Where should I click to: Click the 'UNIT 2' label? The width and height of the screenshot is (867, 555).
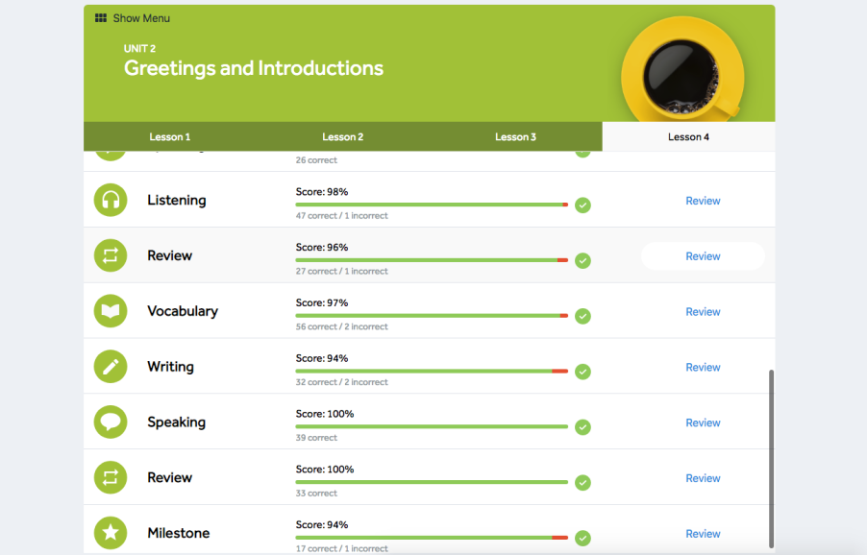click(140, 49)
